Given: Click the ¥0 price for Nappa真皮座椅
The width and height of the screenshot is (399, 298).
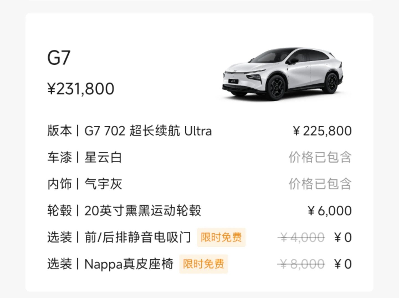Looking at the screenshot, I should coord(343,264).
